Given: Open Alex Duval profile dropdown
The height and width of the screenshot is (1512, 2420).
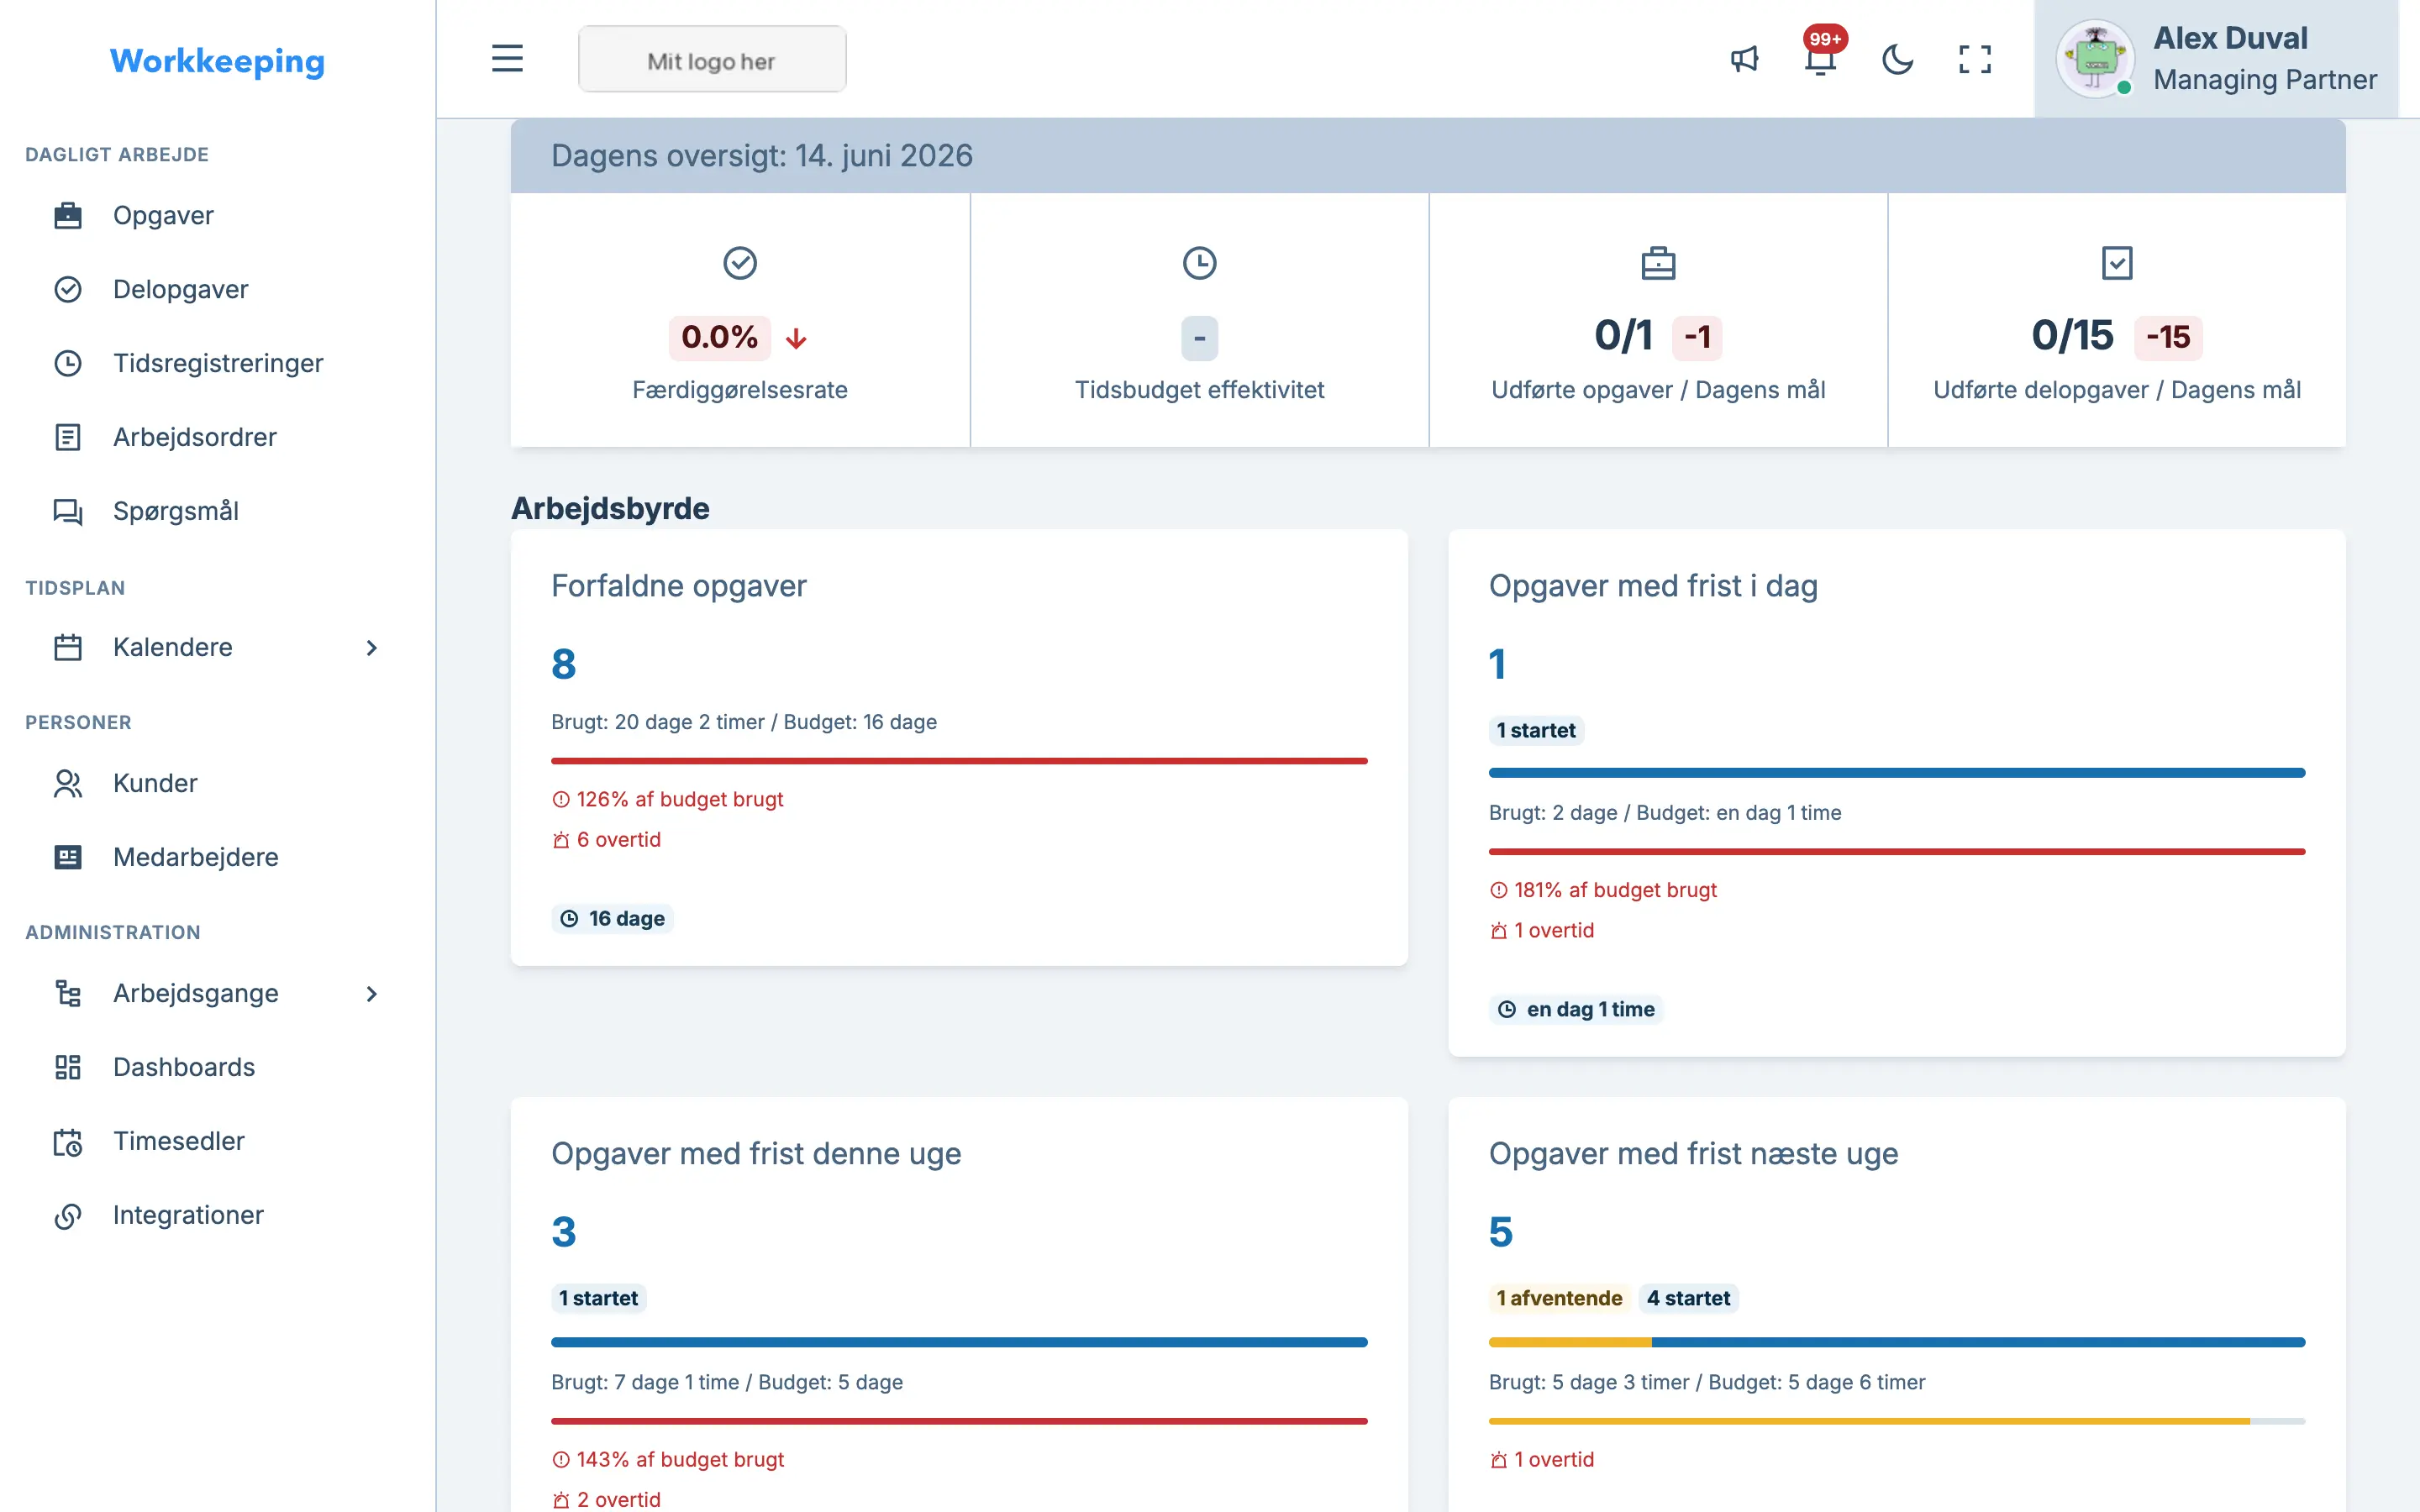Looking at the screenshot, I should click(2216, 59).
